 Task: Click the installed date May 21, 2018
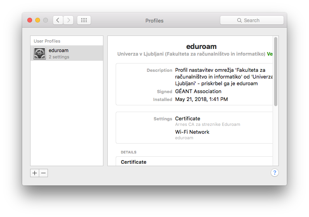pos(201,99)
